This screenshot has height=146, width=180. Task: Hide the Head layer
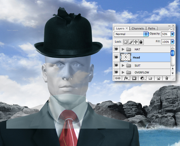[x=116, y=57]
